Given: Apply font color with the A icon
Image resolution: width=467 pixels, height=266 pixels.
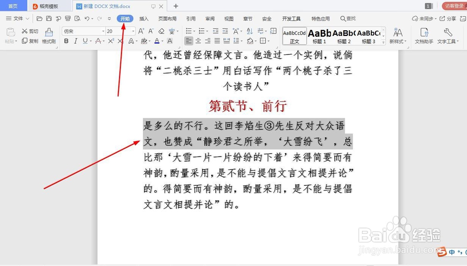Looking at the screenshot, I should tap(156, 41).
